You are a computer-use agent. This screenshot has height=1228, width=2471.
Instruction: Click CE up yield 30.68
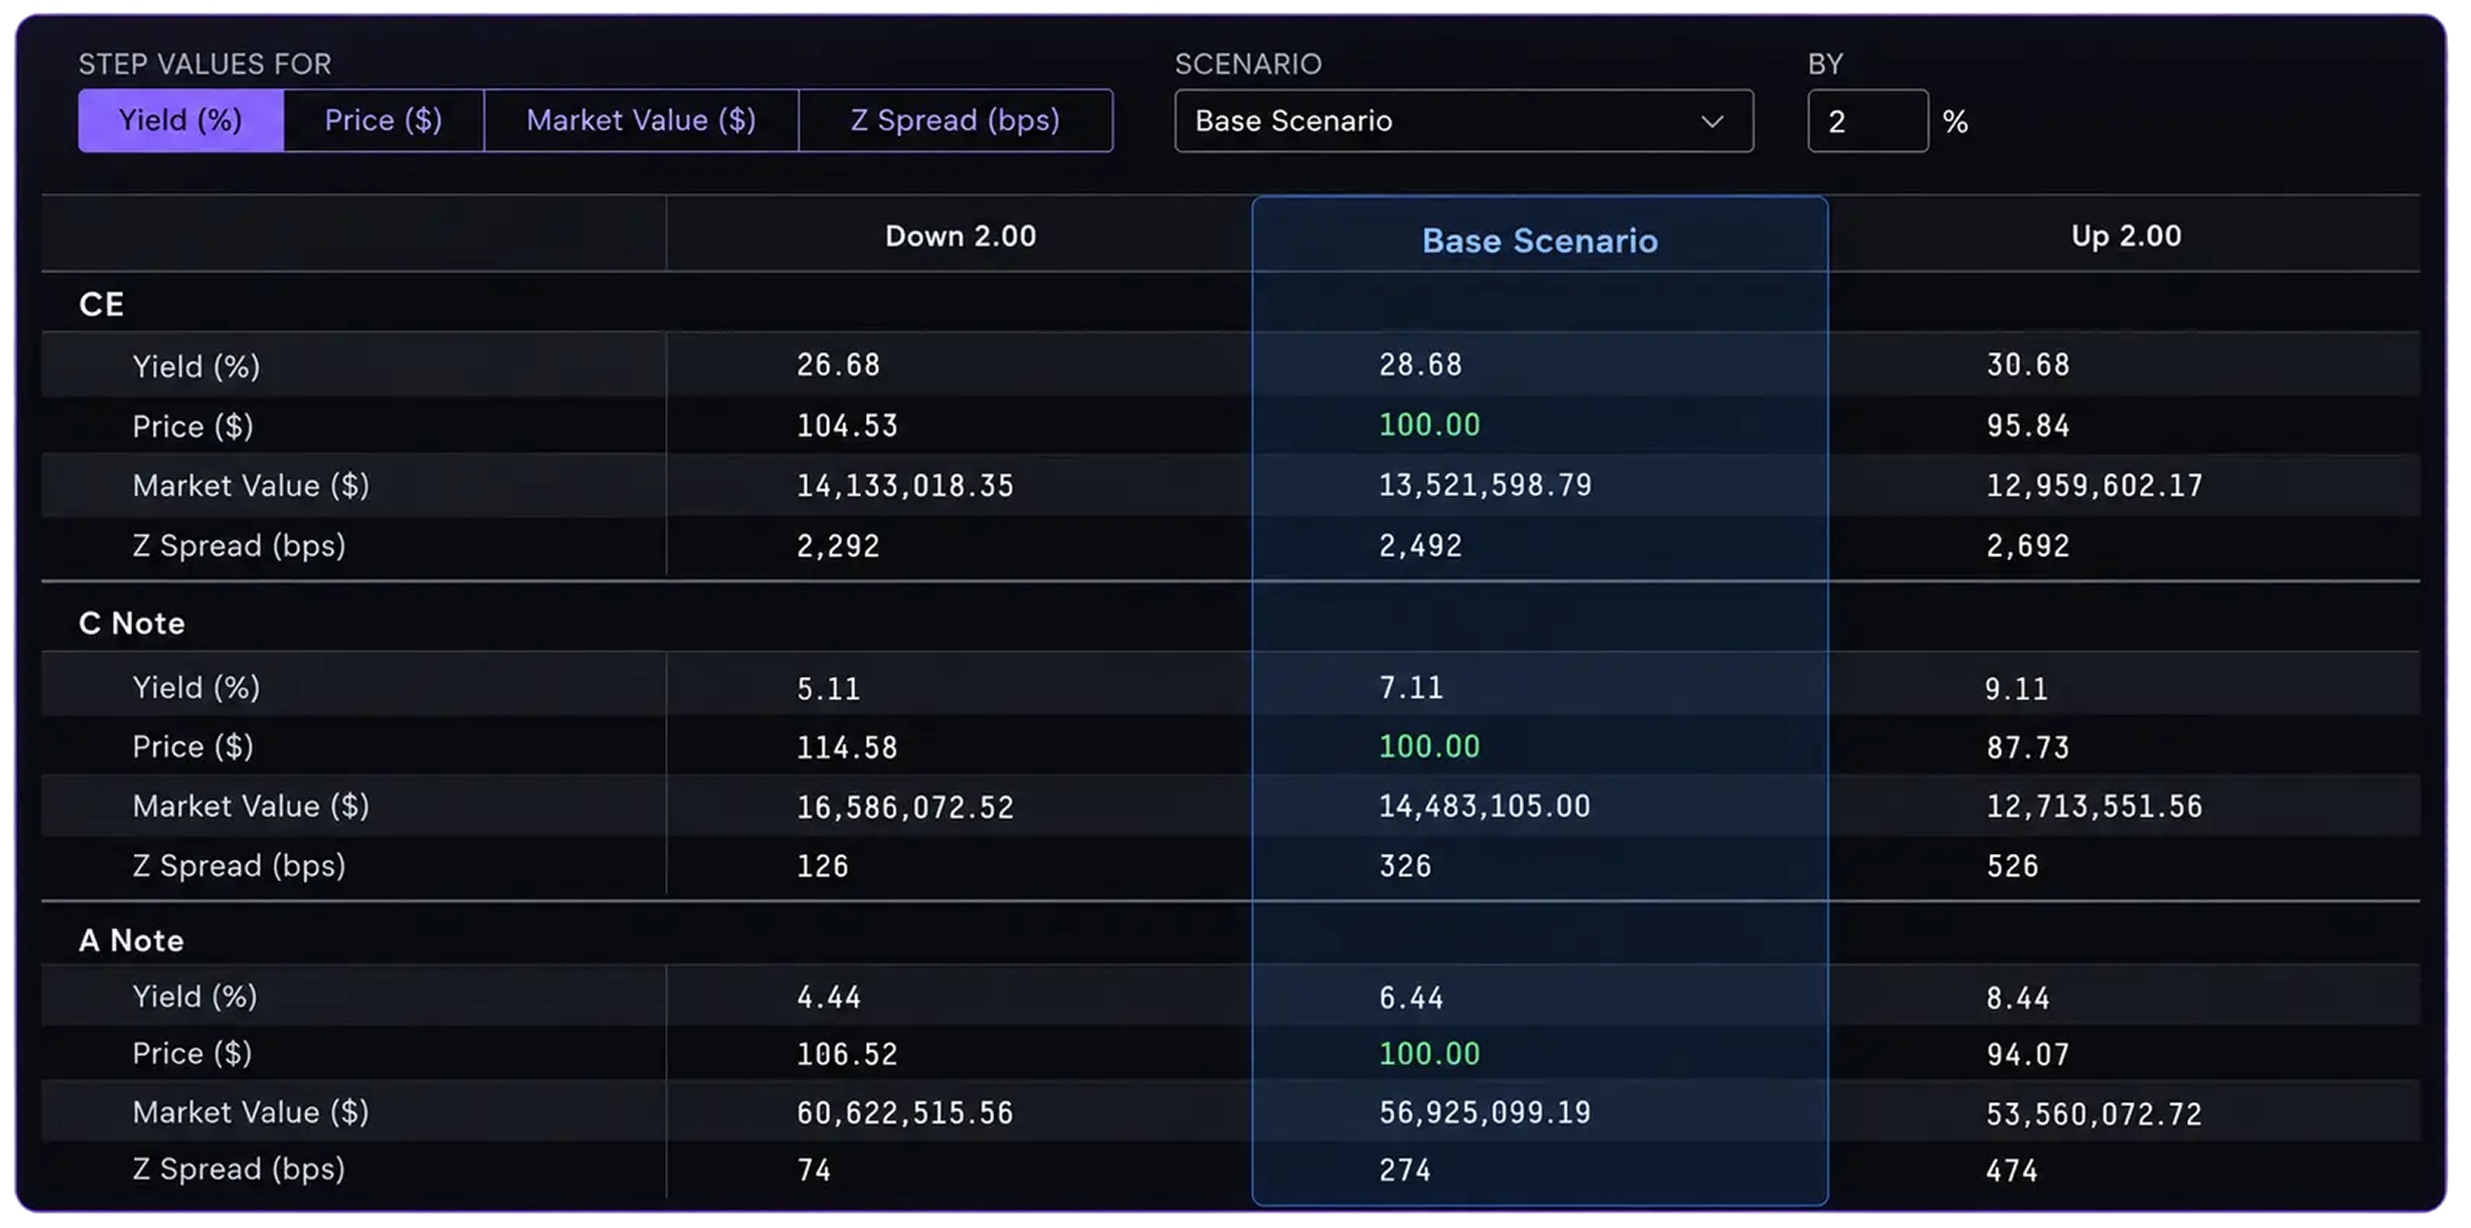(x=2028, y=365)
